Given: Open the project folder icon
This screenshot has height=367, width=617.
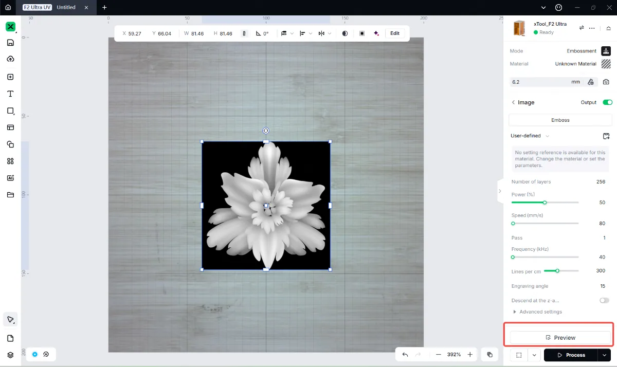Looking at the screenshot, I should 10,195.
